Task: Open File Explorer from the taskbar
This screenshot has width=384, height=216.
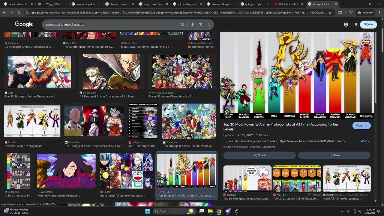Action: click(x=210, y=211)
